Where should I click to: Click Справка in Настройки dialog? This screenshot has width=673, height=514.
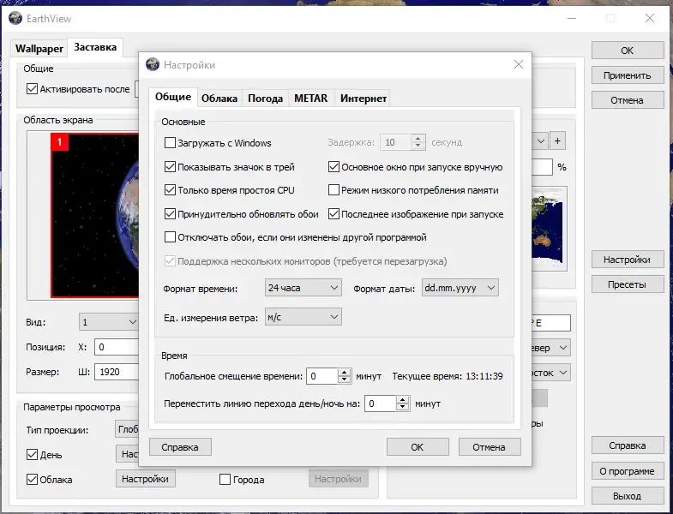tap(180, 447)
